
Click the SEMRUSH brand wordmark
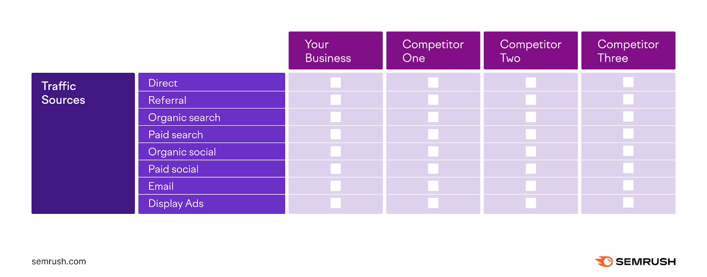click(x=645, y=262)
